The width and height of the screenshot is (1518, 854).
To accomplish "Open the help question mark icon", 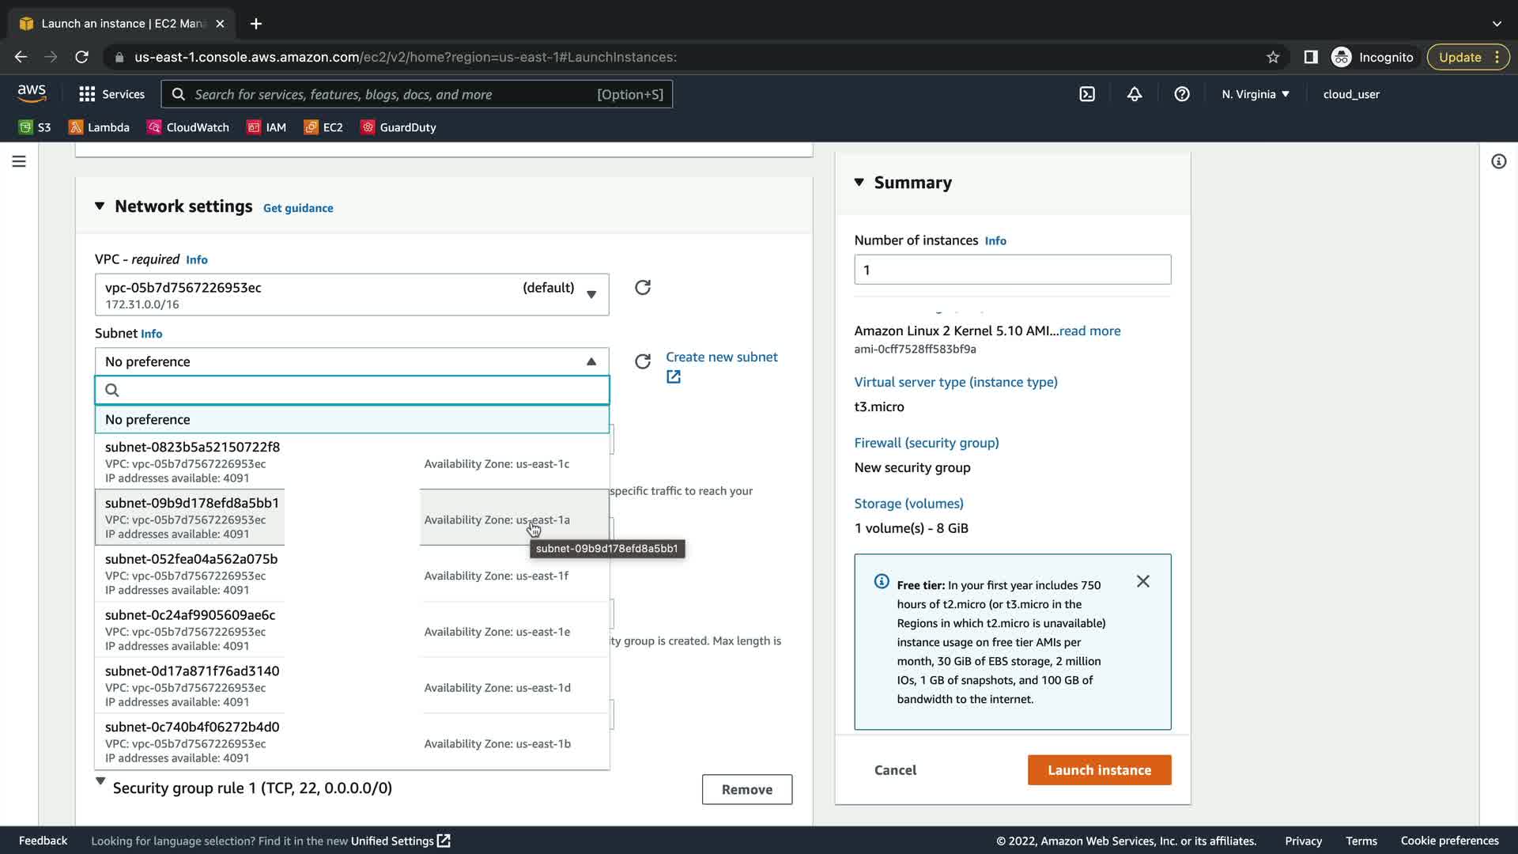I will [x=1182, y=94].
